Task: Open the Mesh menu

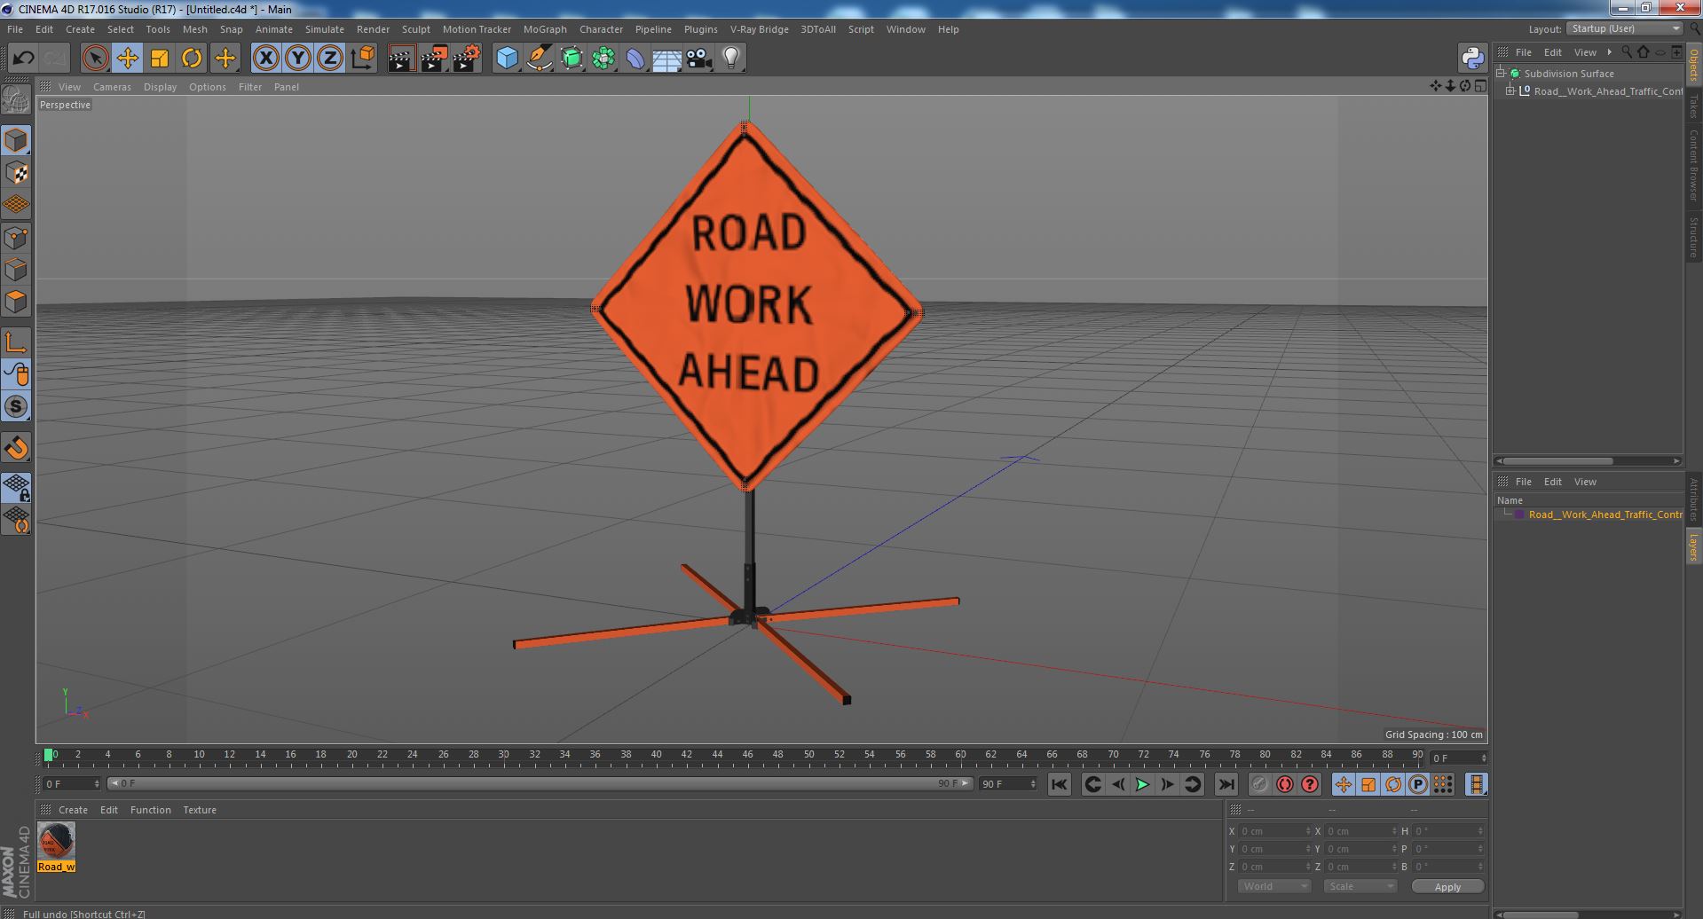Action: [194, 29]
